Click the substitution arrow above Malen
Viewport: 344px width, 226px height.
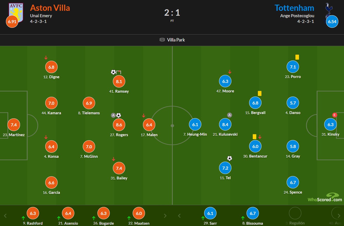pyautogui.click(x=144, y=116)
